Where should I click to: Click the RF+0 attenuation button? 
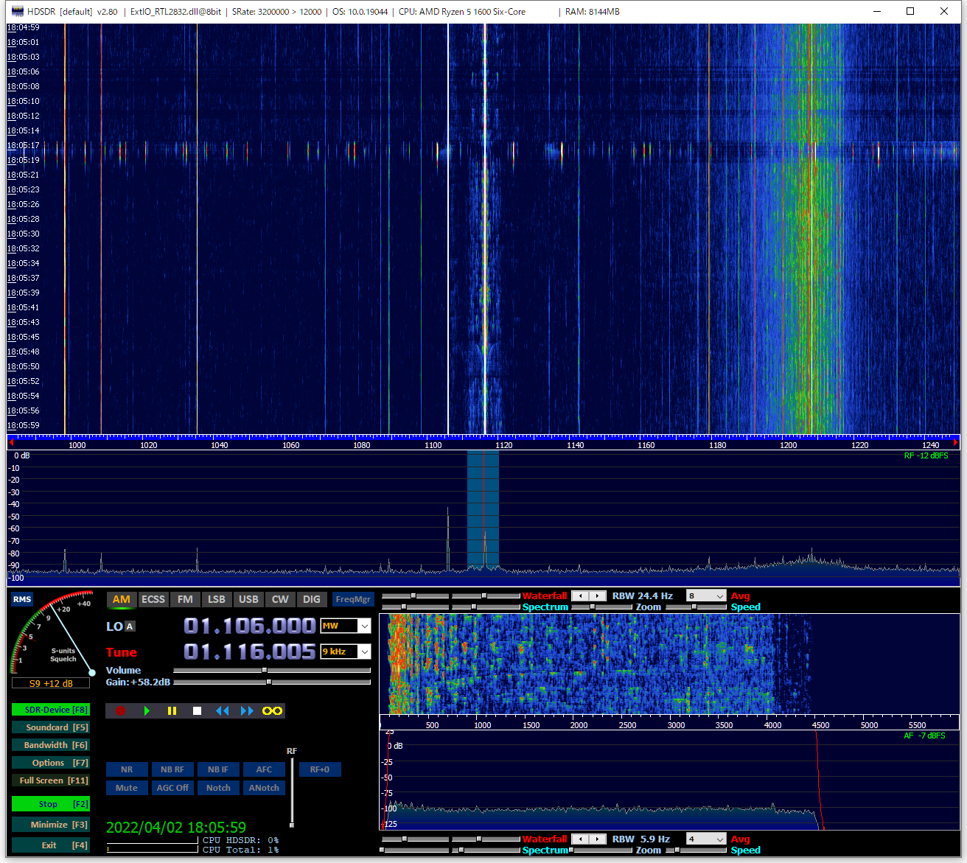pyautogui.click(x=320, y=769)
